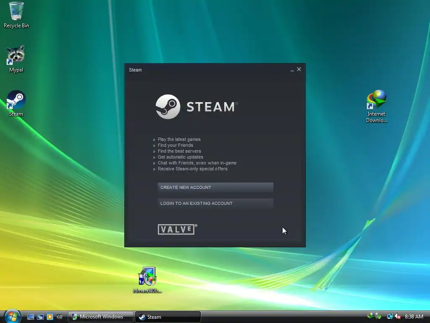Viewport: 430px width, 323px height.
Task: Click 'Get automatic updates' text
Action: pyautogui.click(x=181, y=157)
